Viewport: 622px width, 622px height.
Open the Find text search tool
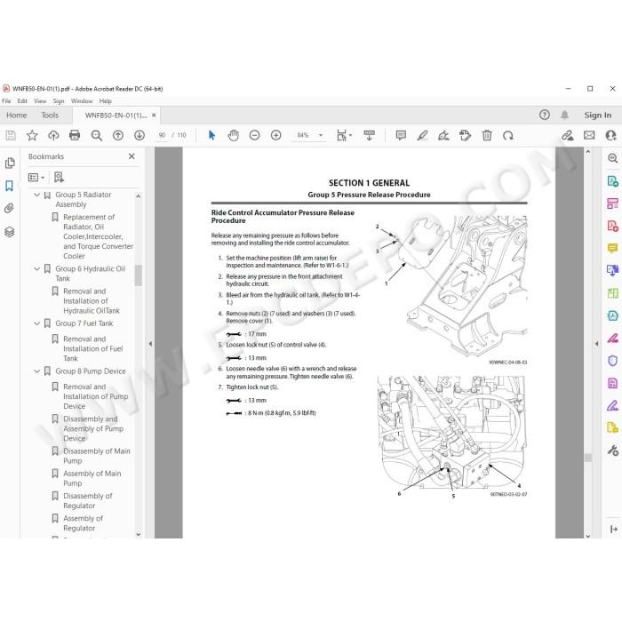click(x=96, y=136)
